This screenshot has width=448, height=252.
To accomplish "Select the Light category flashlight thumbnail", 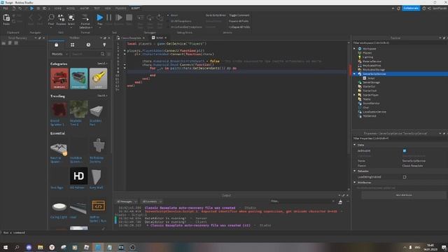I will coord(98,78).
